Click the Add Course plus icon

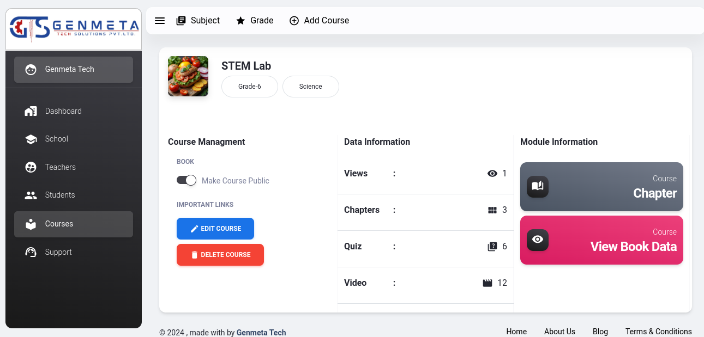[294, 21]
